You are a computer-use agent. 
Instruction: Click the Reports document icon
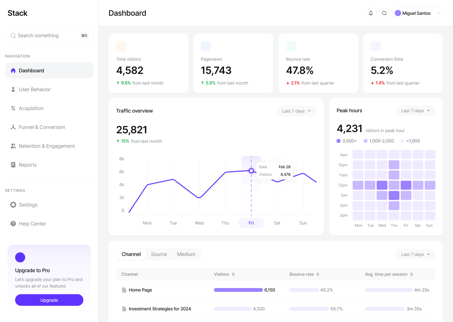[13, 165]
